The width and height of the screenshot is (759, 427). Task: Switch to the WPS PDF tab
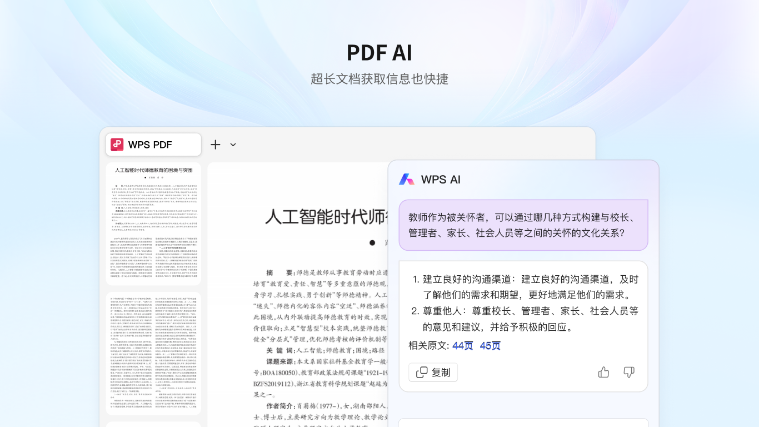153,145
